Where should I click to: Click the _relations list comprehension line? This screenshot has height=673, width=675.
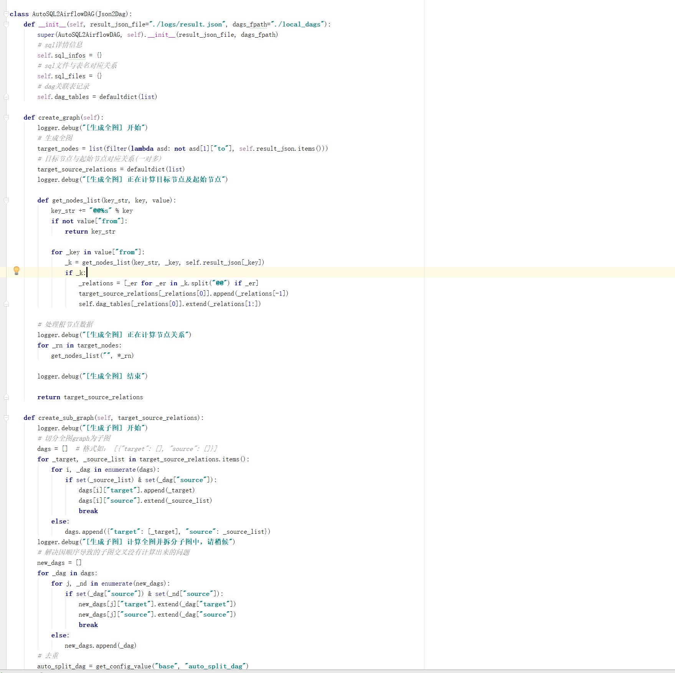(168, 283)
